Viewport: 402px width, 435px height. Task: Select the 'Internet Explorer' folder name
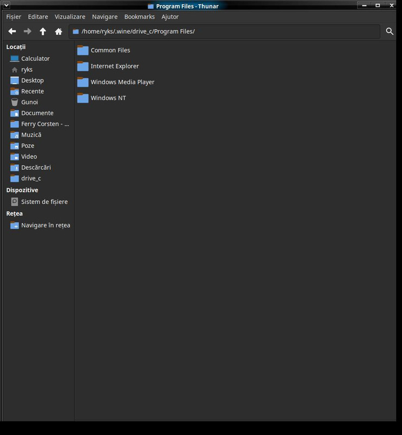(115, 66)
